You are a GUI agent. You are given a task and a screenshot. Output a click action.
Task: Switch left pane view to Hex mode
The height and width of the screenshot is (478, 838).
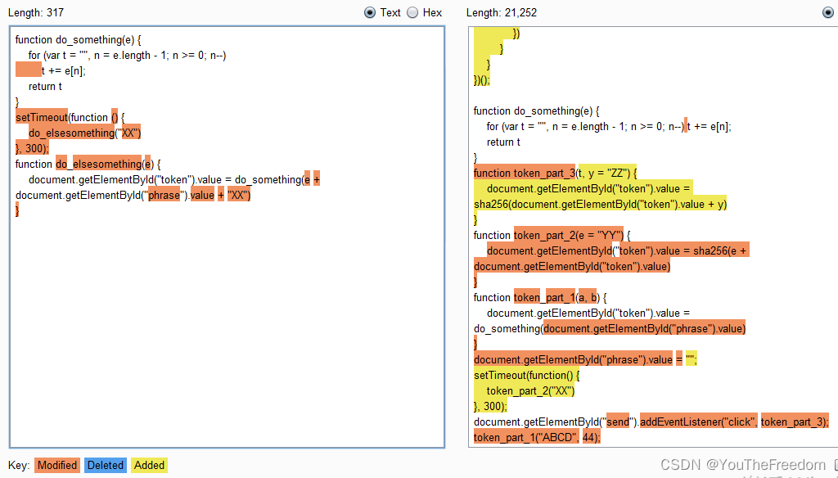point(410,12)
